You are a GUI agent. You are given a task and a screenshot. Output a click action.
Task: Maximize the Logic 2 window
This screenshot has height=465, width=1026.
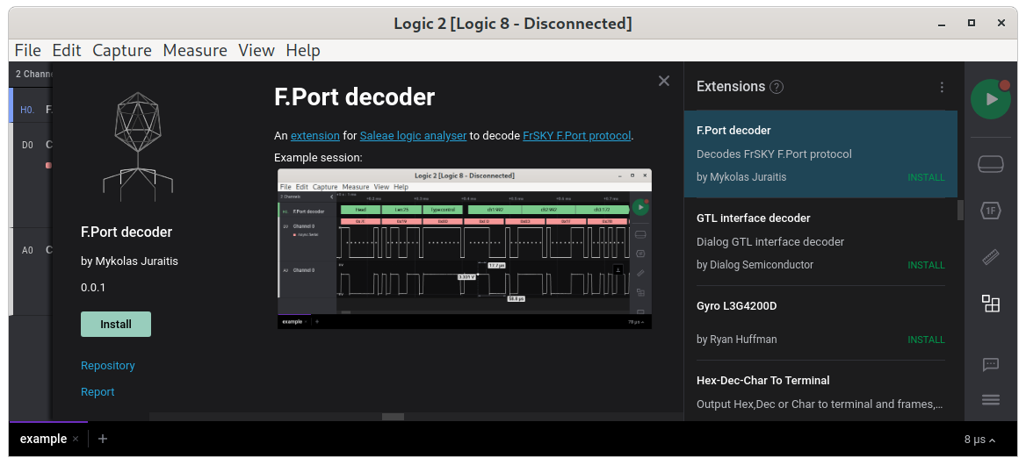971,23
